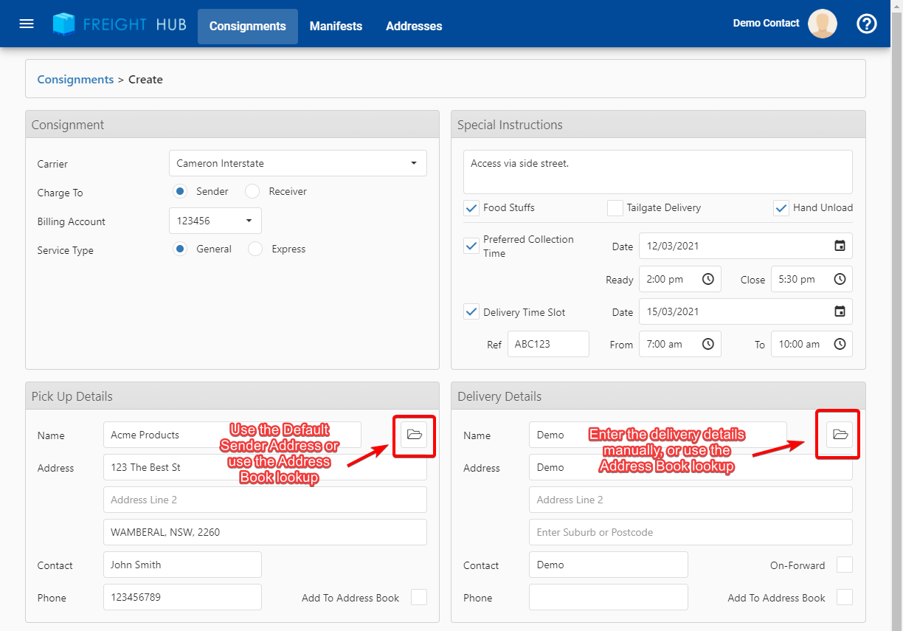The height and width of the screenshot is (631, 903).
Task: Switch to the Consignments tab
Action: click(248, 26)
